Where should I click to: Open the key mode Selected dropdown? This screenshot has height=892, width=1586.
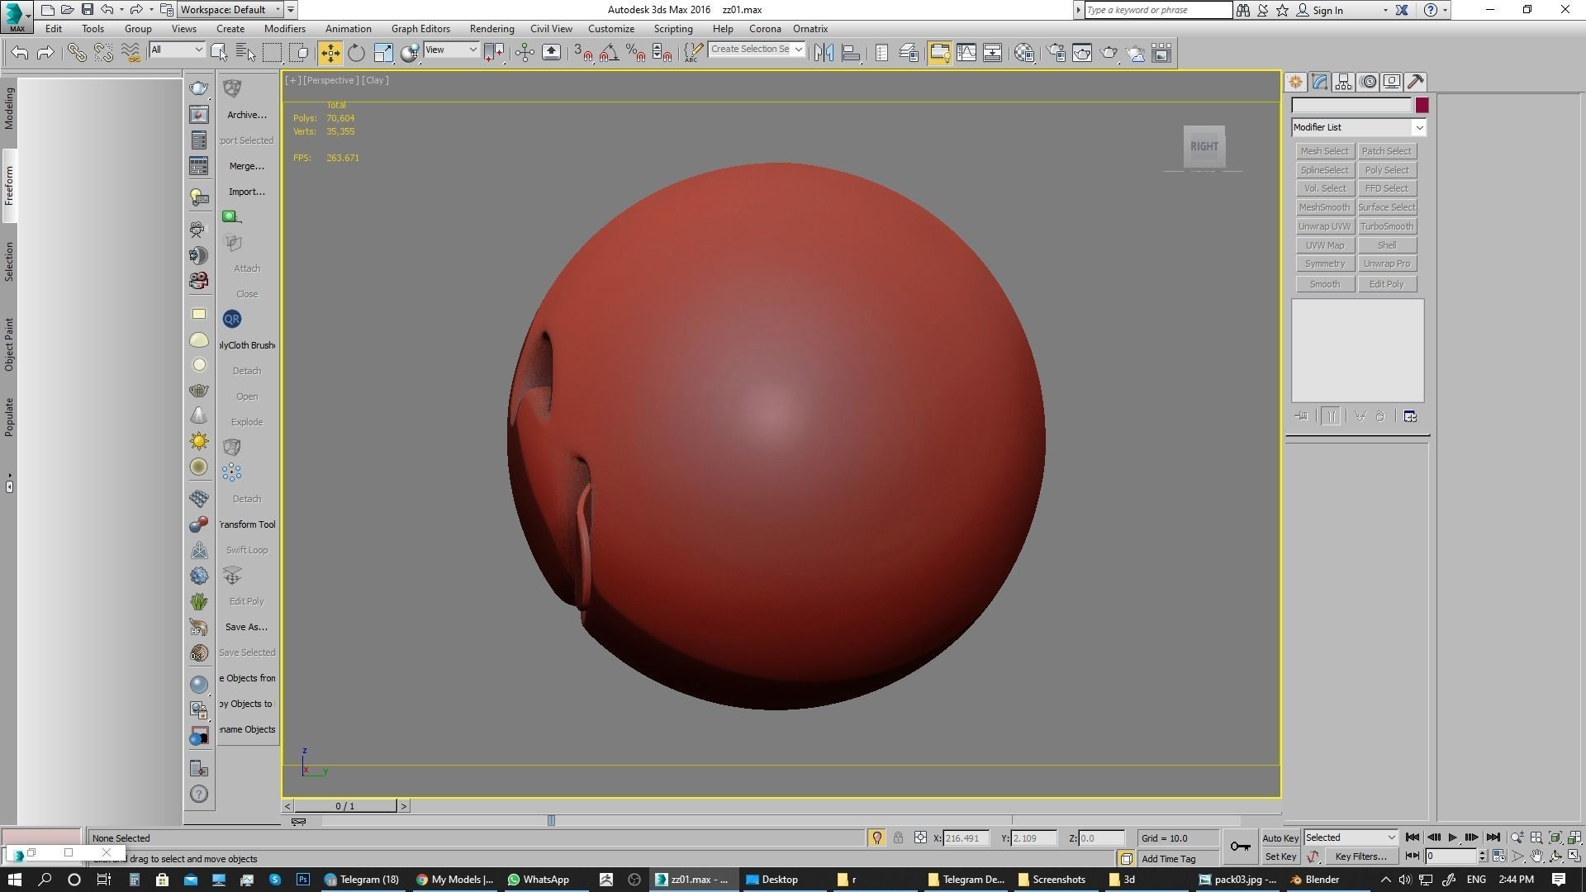1351,837
